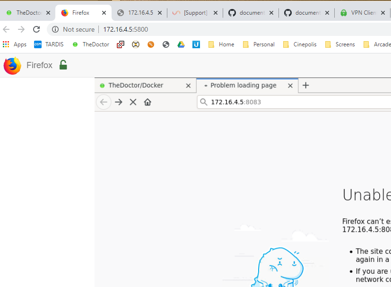This screenshot has height=287, width=391.
Task: Reload the Chrome page
Action: coord(36,29)
